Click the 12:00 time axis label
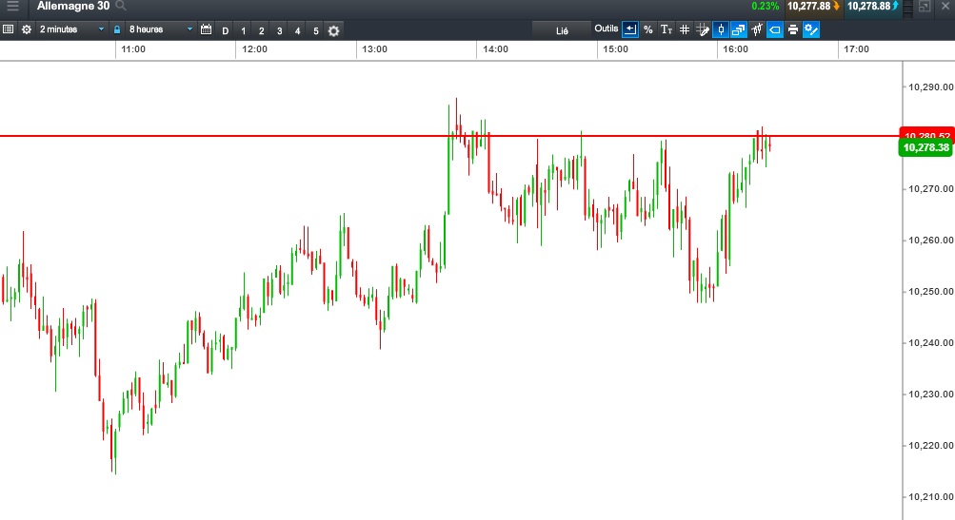 [254, 49]
